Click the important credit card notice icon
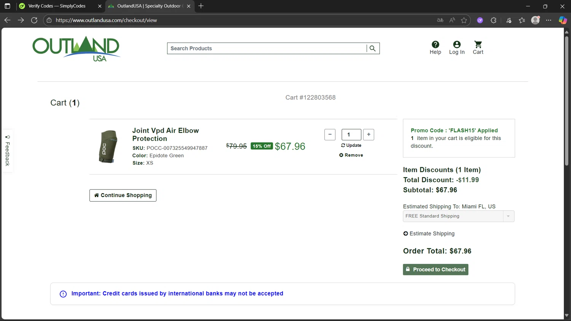This screenshot has width=571, height=321. (63, 294)
